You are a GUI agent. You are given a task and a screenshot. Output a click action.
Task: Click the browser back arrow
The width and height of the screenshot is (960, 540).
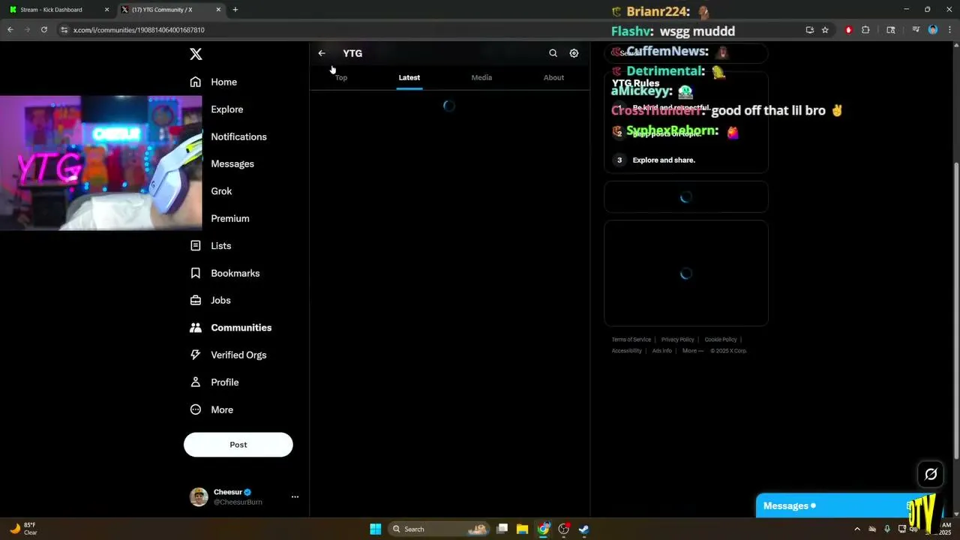(x=10, y=30)
